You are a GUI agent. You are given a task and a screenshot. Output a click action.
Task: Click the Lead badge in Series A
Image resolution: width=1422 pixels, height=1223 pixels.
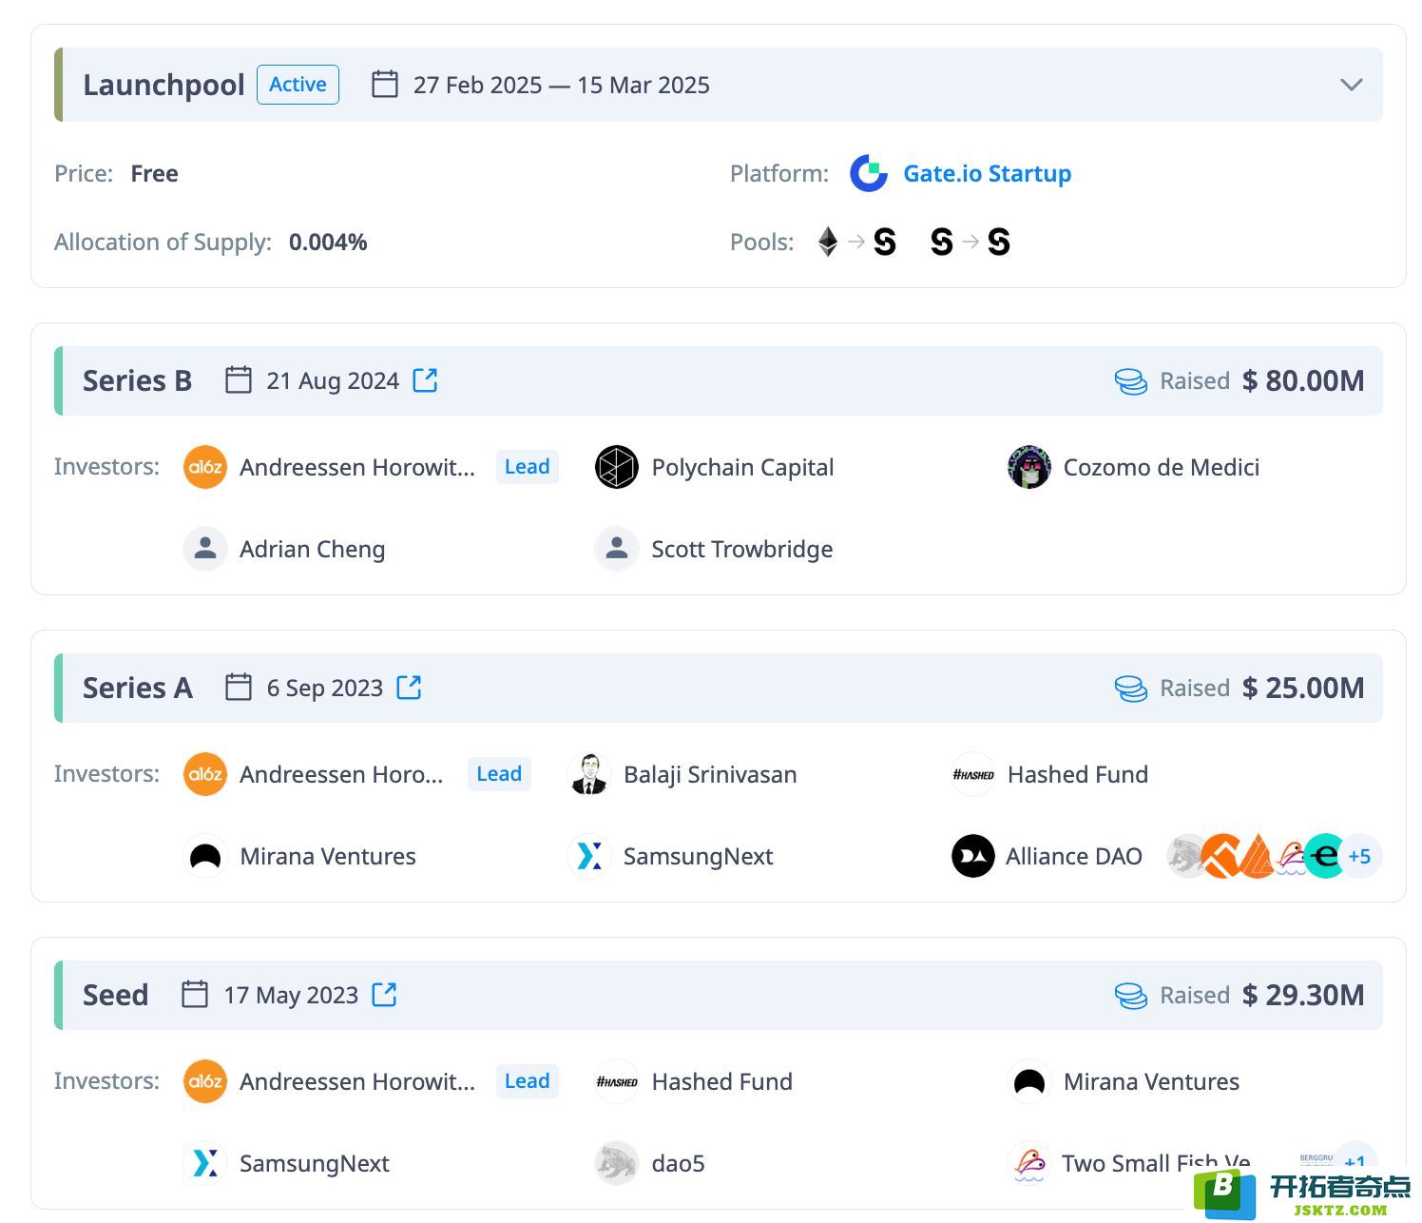click(x=499, y=774)
